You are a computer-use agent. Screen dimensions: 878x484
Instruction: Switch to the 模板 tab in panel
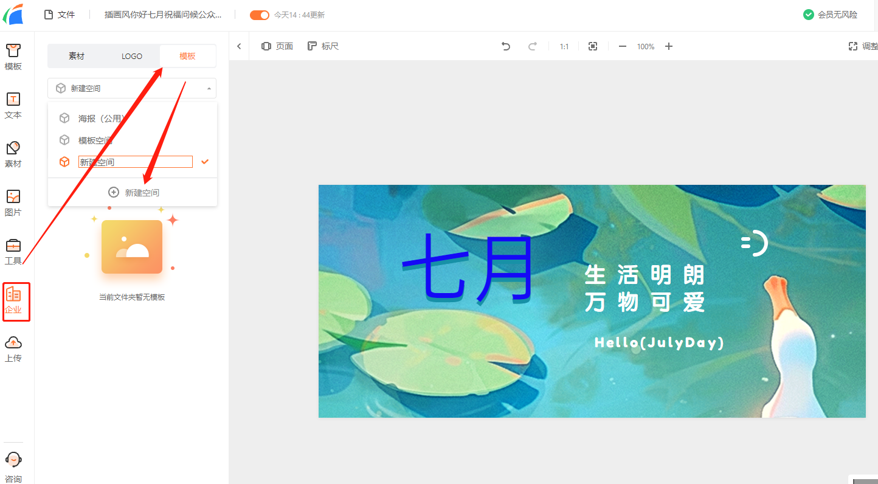click(x=187, y=56)
